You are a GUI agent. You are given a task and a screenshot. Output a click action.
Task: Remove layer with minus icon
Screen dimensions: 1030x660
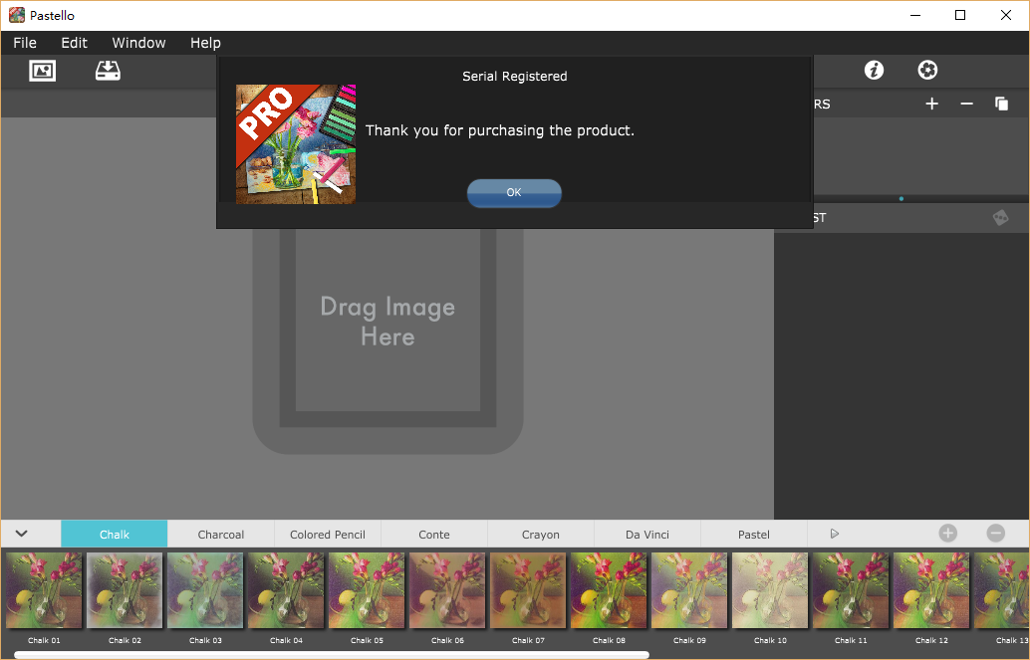[966, 104]
